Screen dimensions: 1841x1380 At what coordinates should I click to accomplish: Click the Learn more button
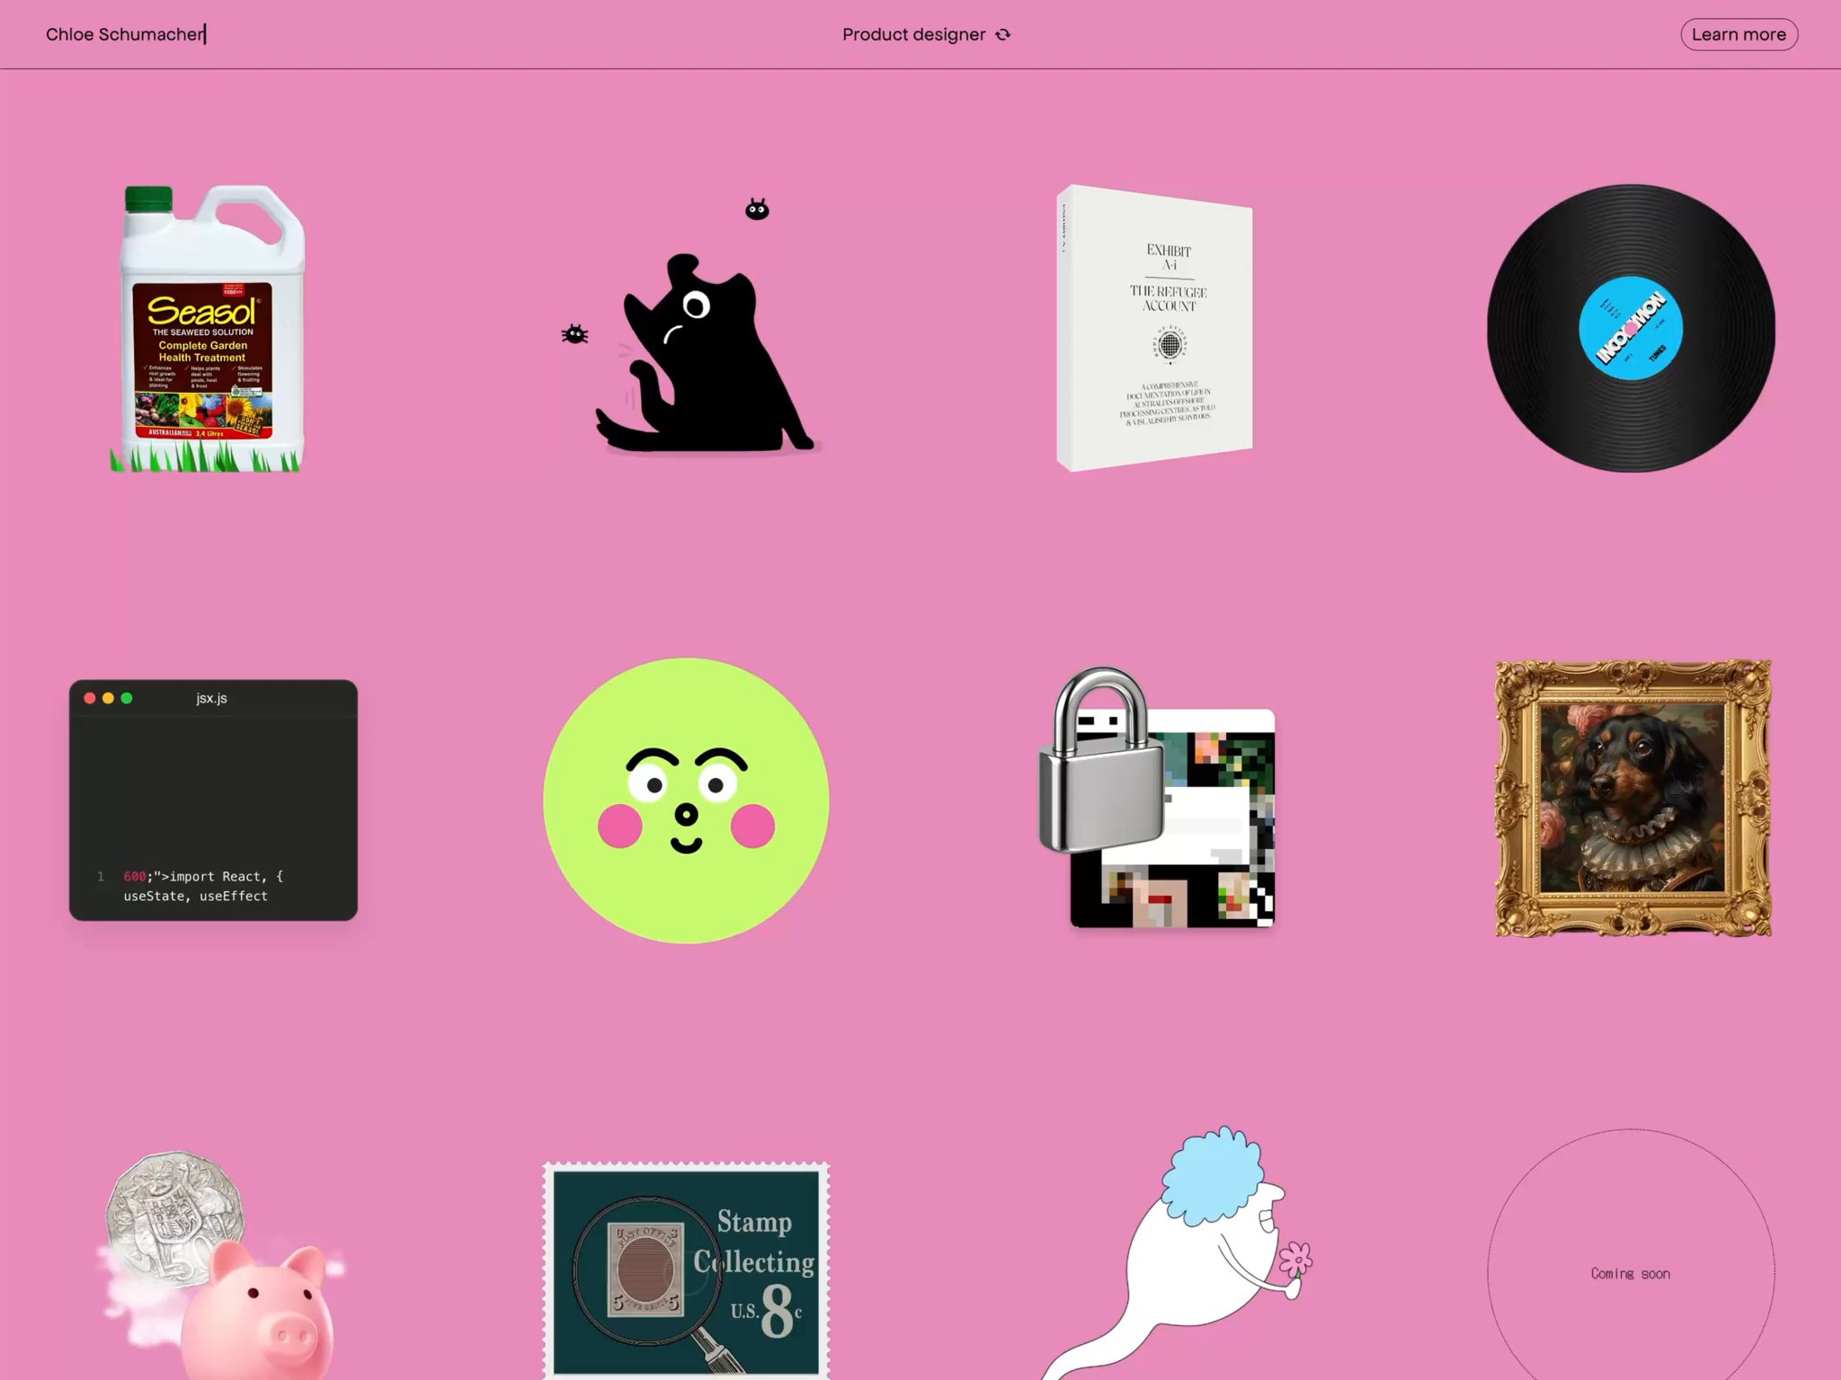click(1738, 34)
